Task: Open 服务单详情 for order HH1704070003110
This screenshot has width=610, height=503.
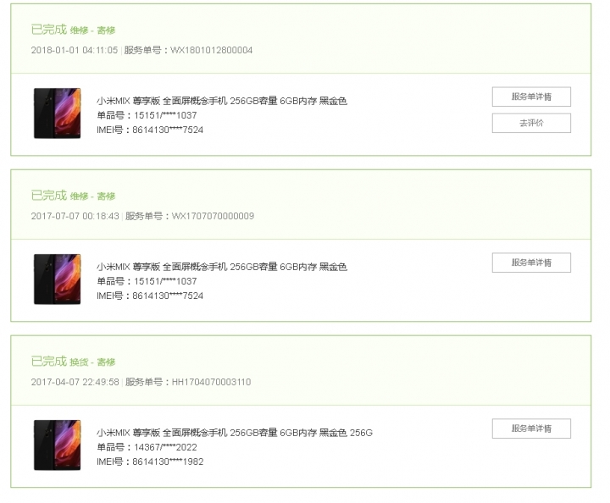Action: point(531,428)
